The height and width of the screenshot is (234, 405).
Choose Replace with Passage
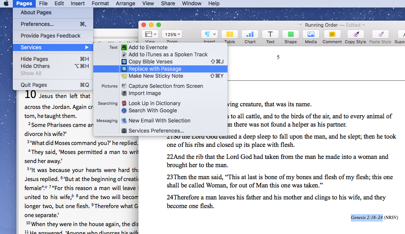click(161, 69)
